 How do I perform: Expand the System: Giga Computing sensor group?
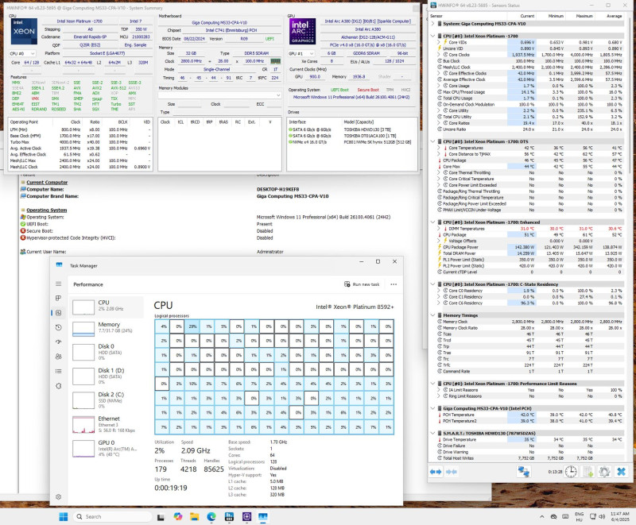tap(432, 24)
